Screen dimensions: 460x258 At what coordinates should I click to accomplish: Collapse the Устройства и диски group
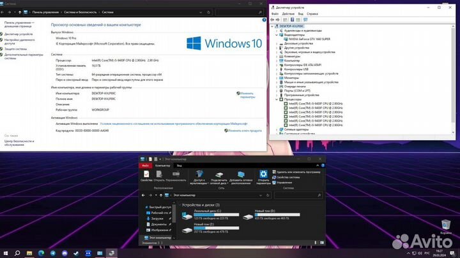(x=180, y=204)
